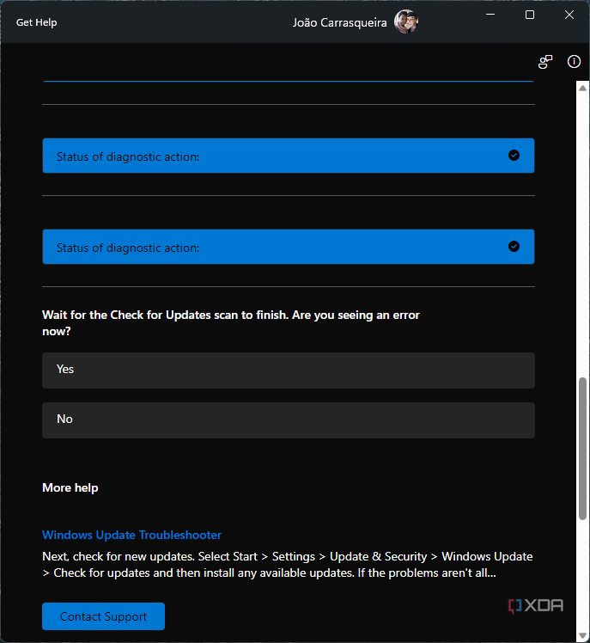Click the checkmark on the second diagnostic status

(x=514, y=247)
